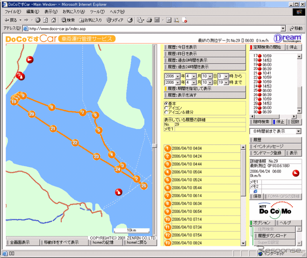Viewport: 307px width, 258px height.
Task: Select map waypoint marker 25
Action: (144, 186)
